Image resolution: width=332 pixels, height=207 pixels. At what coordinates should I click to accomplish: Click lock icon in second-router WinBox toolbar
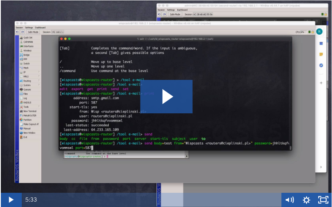click(x=326, y=14)
